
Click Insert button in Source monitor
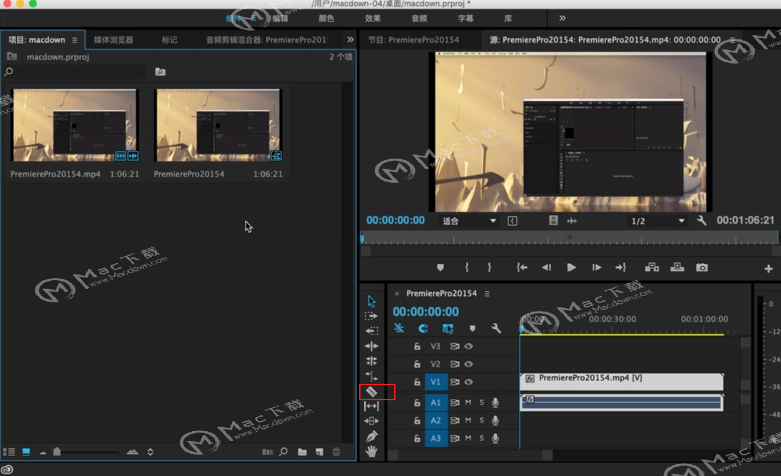pos(652,267)
